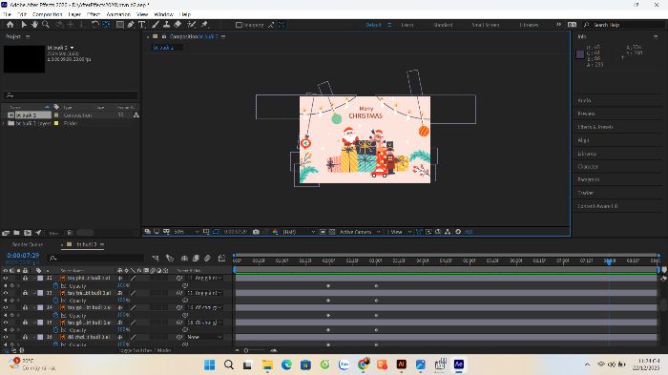Screen dimensions: 668x375
Task: Open parent dropdown for layer 14
Action: pos(205,307)
